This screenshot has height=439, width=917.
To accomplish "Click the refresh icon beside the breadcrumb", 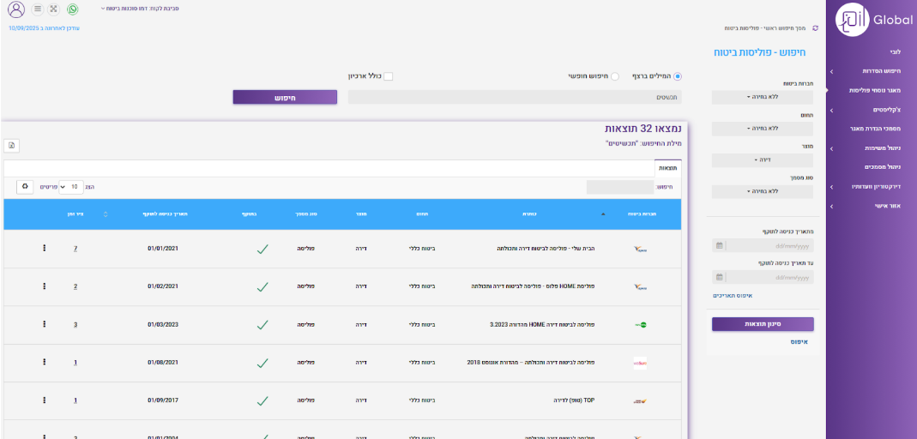I will [815, 28].
